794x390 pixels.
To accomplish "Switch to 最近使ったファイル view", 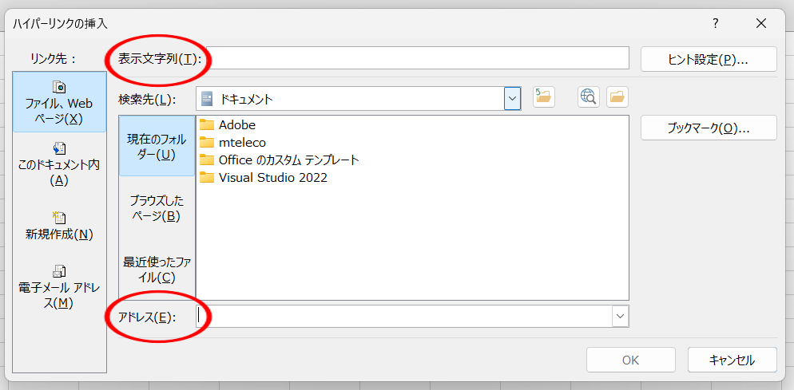I will (x=157, y=269).
